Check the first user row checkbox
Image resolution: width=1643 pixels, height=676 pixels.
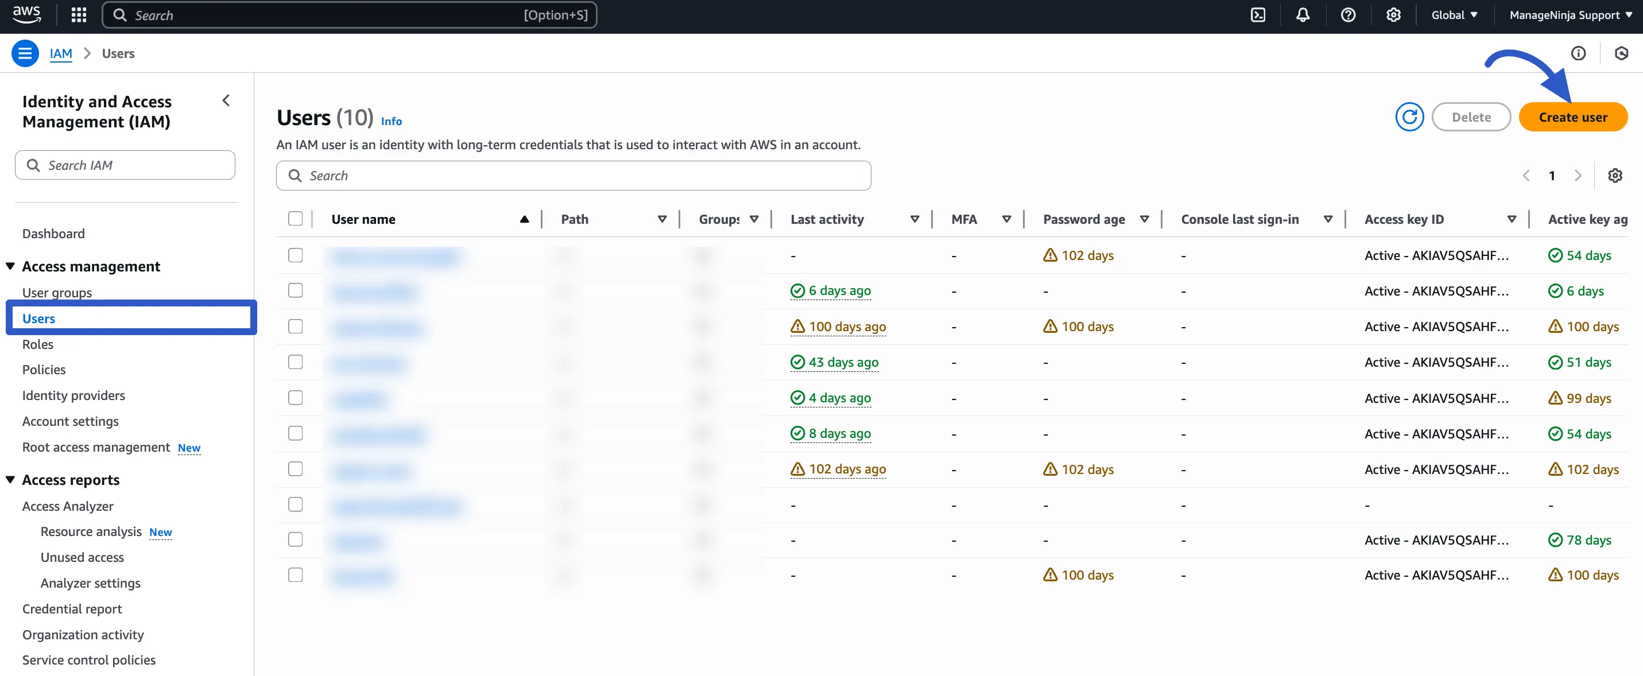click(x=295, y=255)
